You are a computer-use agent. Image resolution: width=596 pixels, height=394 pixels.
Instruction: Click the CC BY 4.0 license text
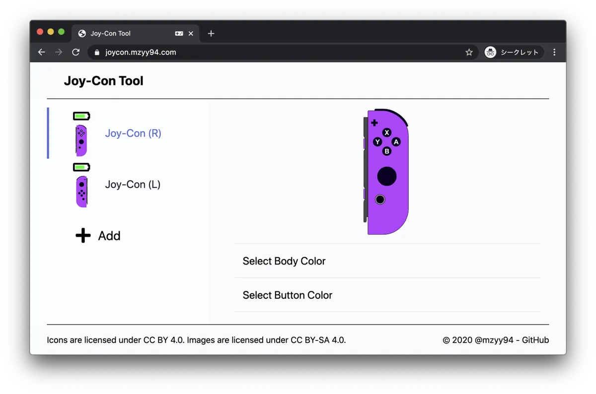162,340
